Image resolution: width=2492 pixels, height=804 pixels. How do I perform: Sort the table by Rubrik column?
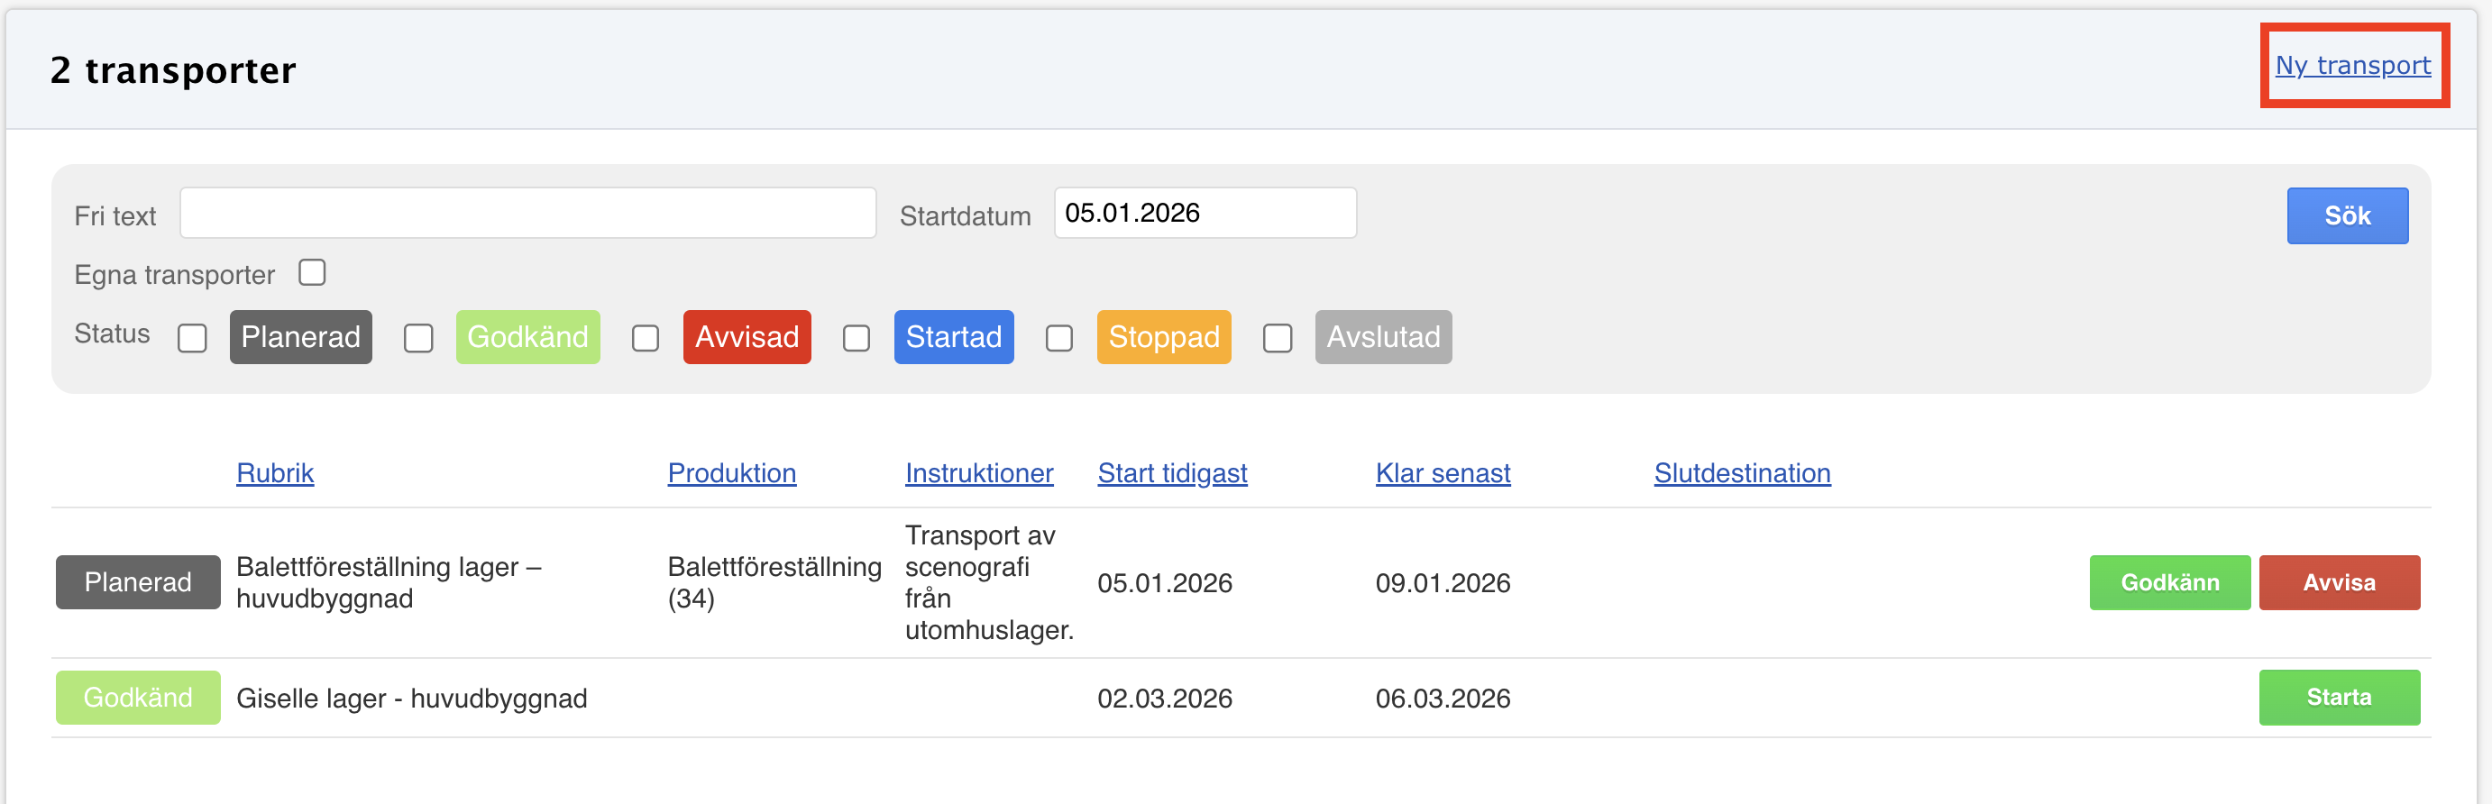tap(275, 473)
